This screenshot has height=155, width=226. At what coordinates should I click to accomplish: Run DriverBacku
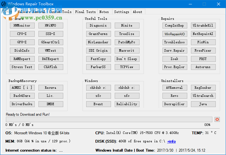click(x=22, y=104)
